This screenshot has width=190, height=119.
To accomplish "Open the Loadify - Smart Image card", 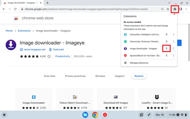I will click(157, 99).
